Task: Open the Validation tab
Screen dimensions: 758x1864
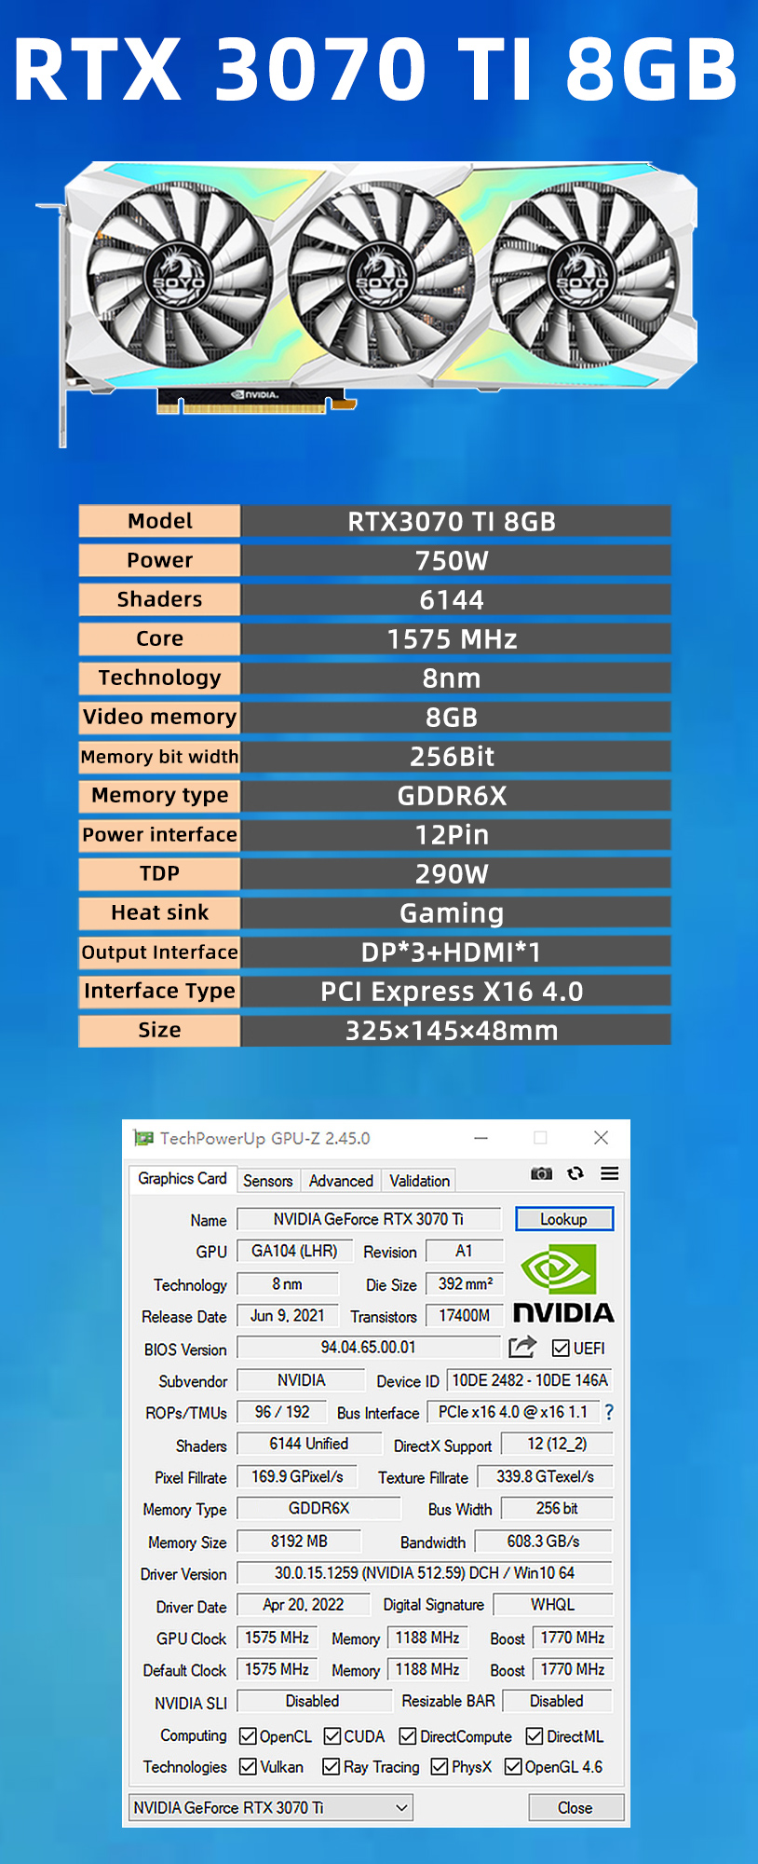Action: 419,1181
